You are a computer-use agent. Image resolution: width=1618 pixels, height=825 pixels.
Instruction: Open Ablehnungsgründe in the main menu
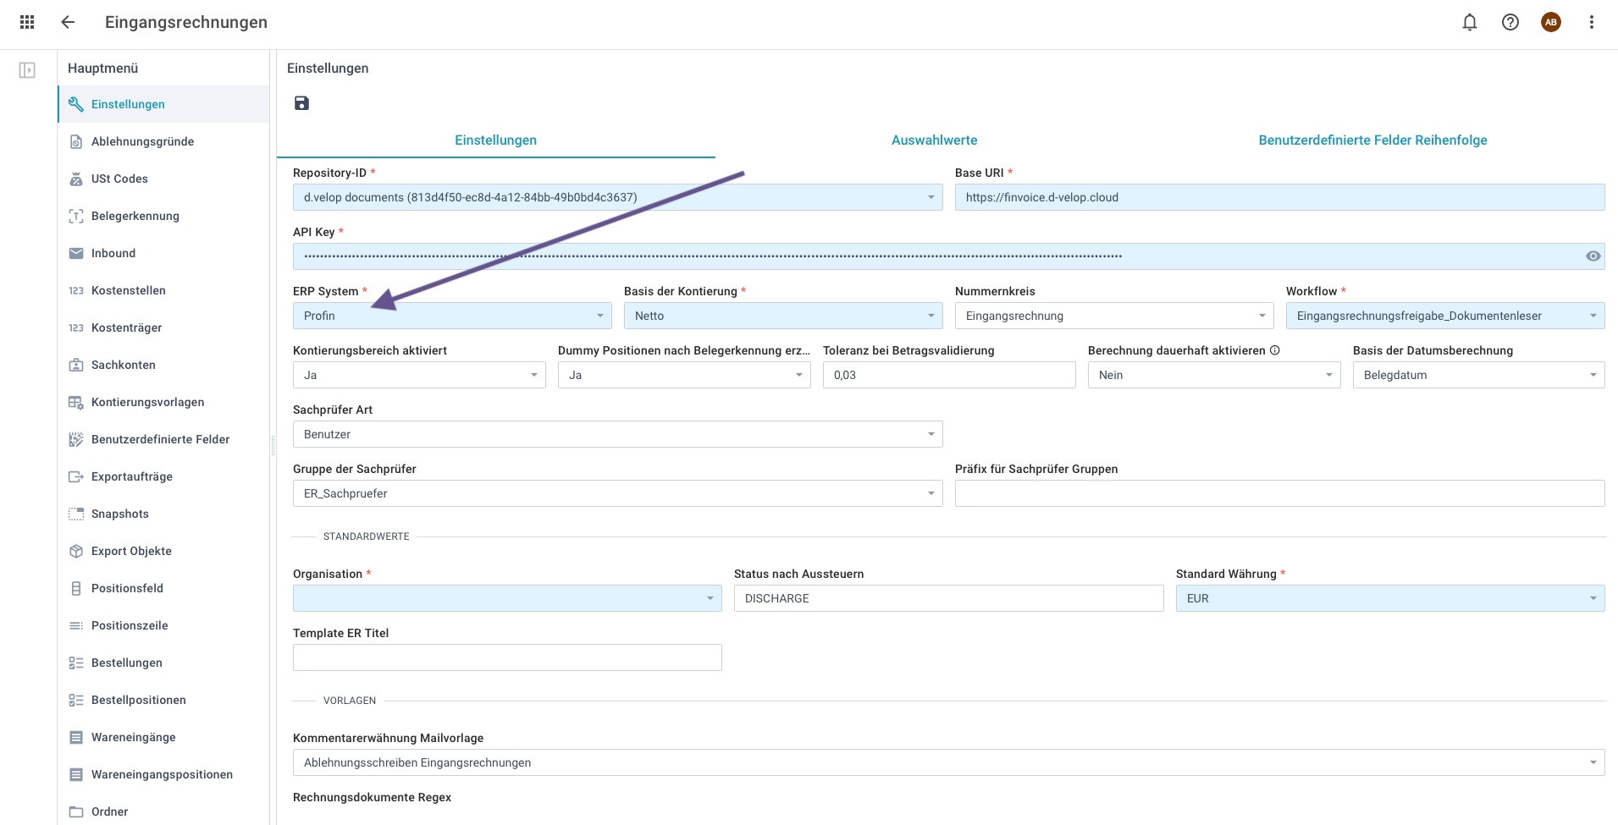point(142,141)
